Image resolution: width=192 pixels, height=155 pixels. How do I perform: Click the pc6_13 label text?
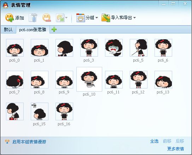163,92
